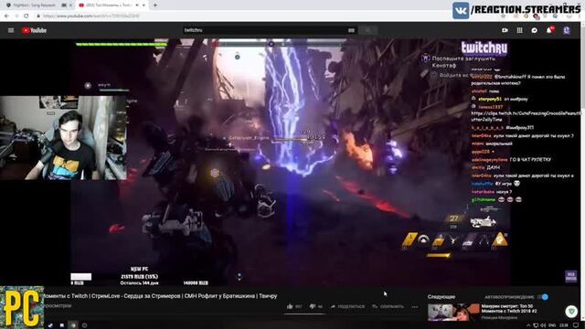585x329 pixels.
Task: Open the 'Топ 50 Моментов с Twitch 2018 #2' title
Action: pos(509,309)
